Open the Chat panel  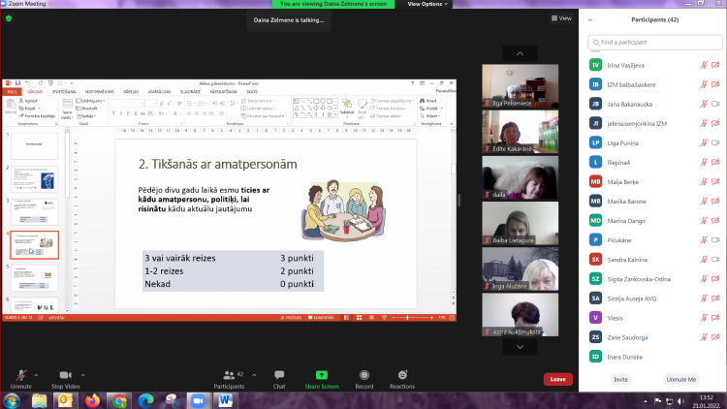pyautogui.click(x=278, y=374)
